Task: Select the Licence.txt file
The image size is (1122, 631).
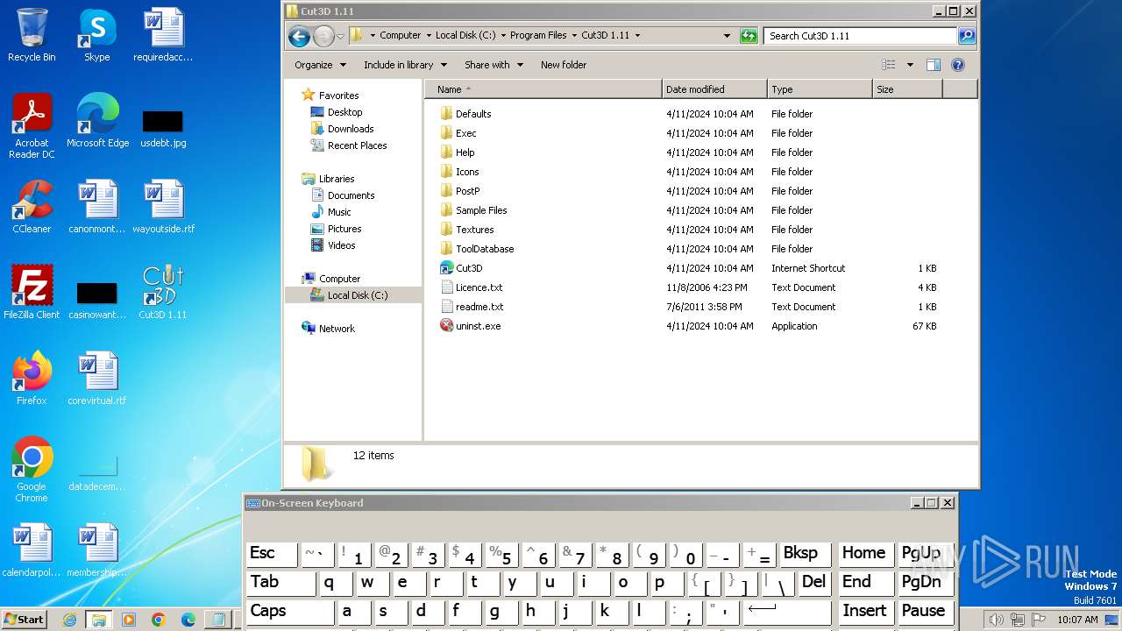Action: pyautogui.click(x=471, y=287)
